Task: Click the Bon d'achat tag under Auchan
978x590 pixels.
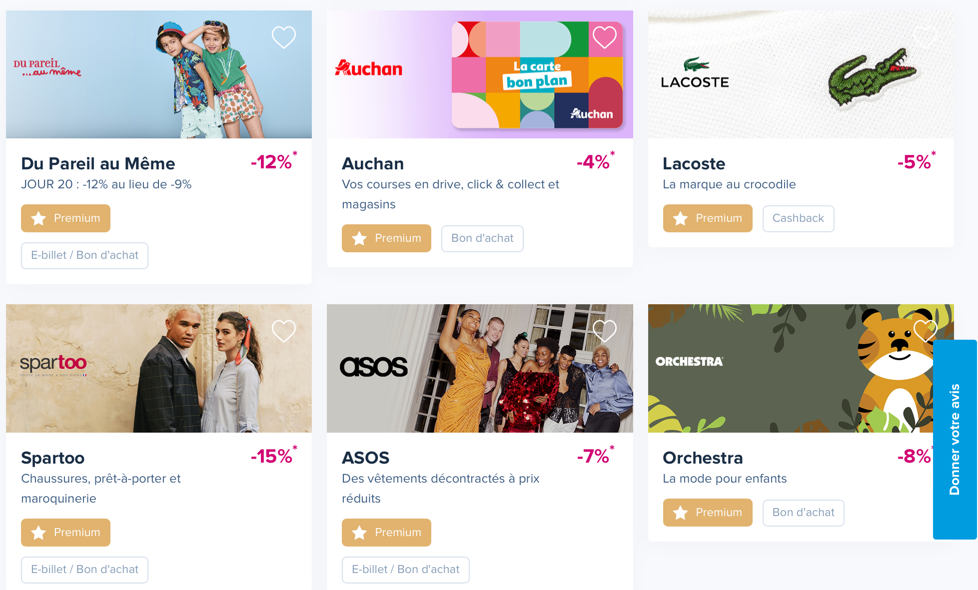Action: (482, 239)
